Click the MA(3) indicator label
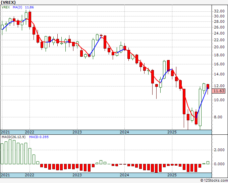228x183 pixels. tap(17, 7)
